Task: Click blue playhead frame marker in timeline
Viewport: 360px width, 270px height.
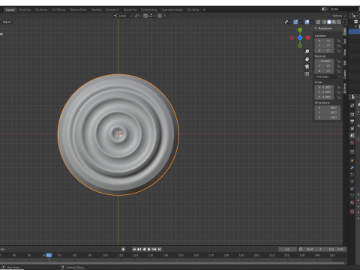Action: pos(49,255)
